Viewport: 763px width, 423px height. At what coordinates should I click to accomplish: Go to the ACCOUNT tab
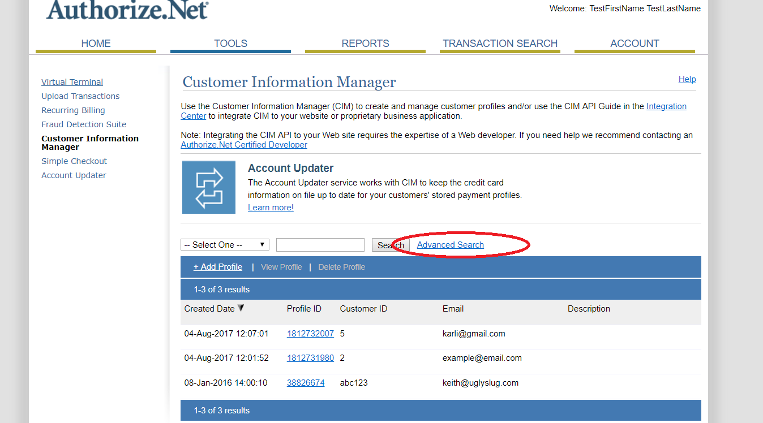(635, 44)
